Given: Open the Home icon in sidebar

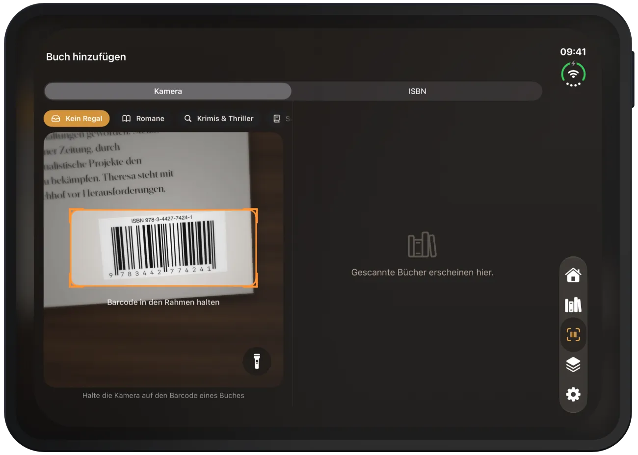Looking at the screenshot, I should (573, 275).
